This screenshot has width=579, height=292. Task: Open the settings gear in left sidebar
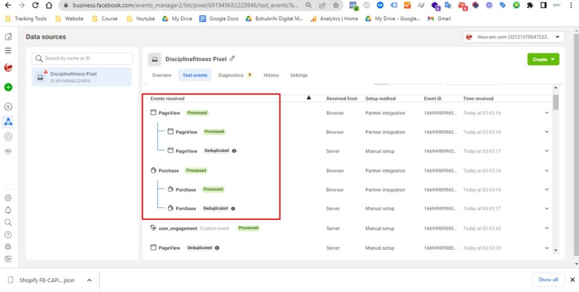pyautogui.click(x=8, y=198)
